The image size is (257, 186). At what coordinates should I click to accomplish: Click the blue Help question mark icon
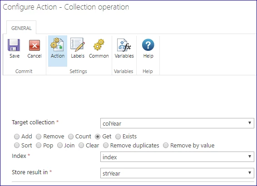point(148,45)
